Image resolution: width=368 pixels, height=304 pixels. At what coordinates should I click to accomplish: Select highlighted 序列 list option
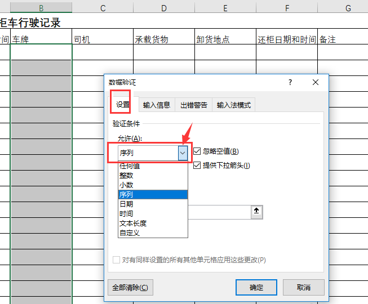pyautogui.click(x=153, y=195)
